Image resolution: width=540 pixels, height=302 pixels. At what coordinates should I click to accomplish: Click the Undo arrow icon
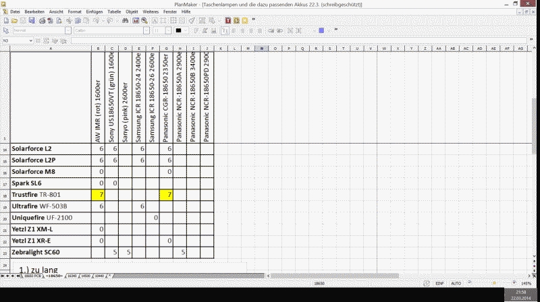coord(96,21)
